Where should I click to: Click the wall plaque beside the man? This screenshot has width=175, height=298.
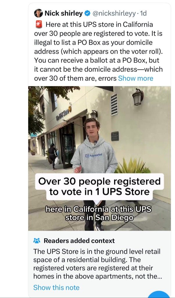tap(115, 136)
